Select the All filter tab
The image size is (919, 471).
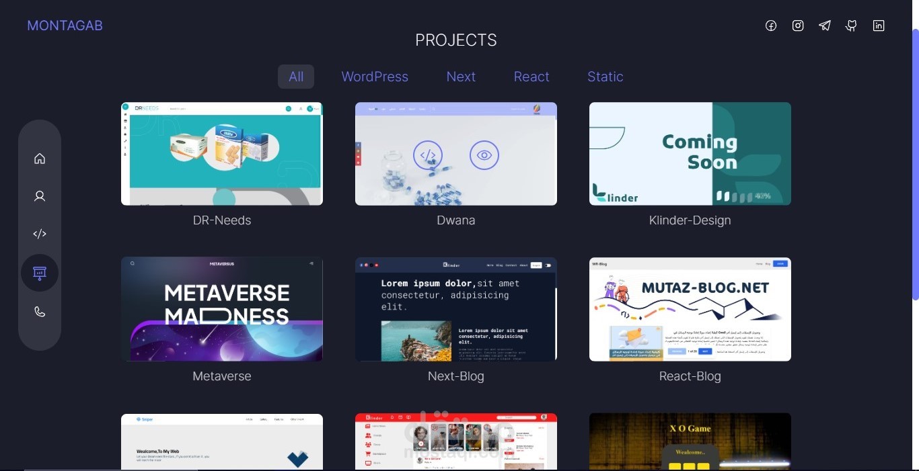(x=296, y=77)
